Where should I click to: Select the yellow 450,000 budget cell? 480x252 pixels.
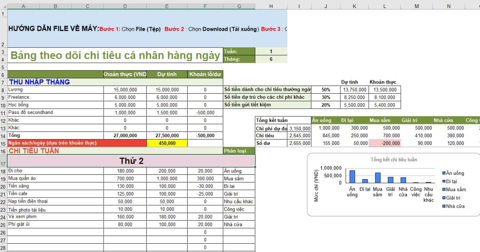click(167, 143)
